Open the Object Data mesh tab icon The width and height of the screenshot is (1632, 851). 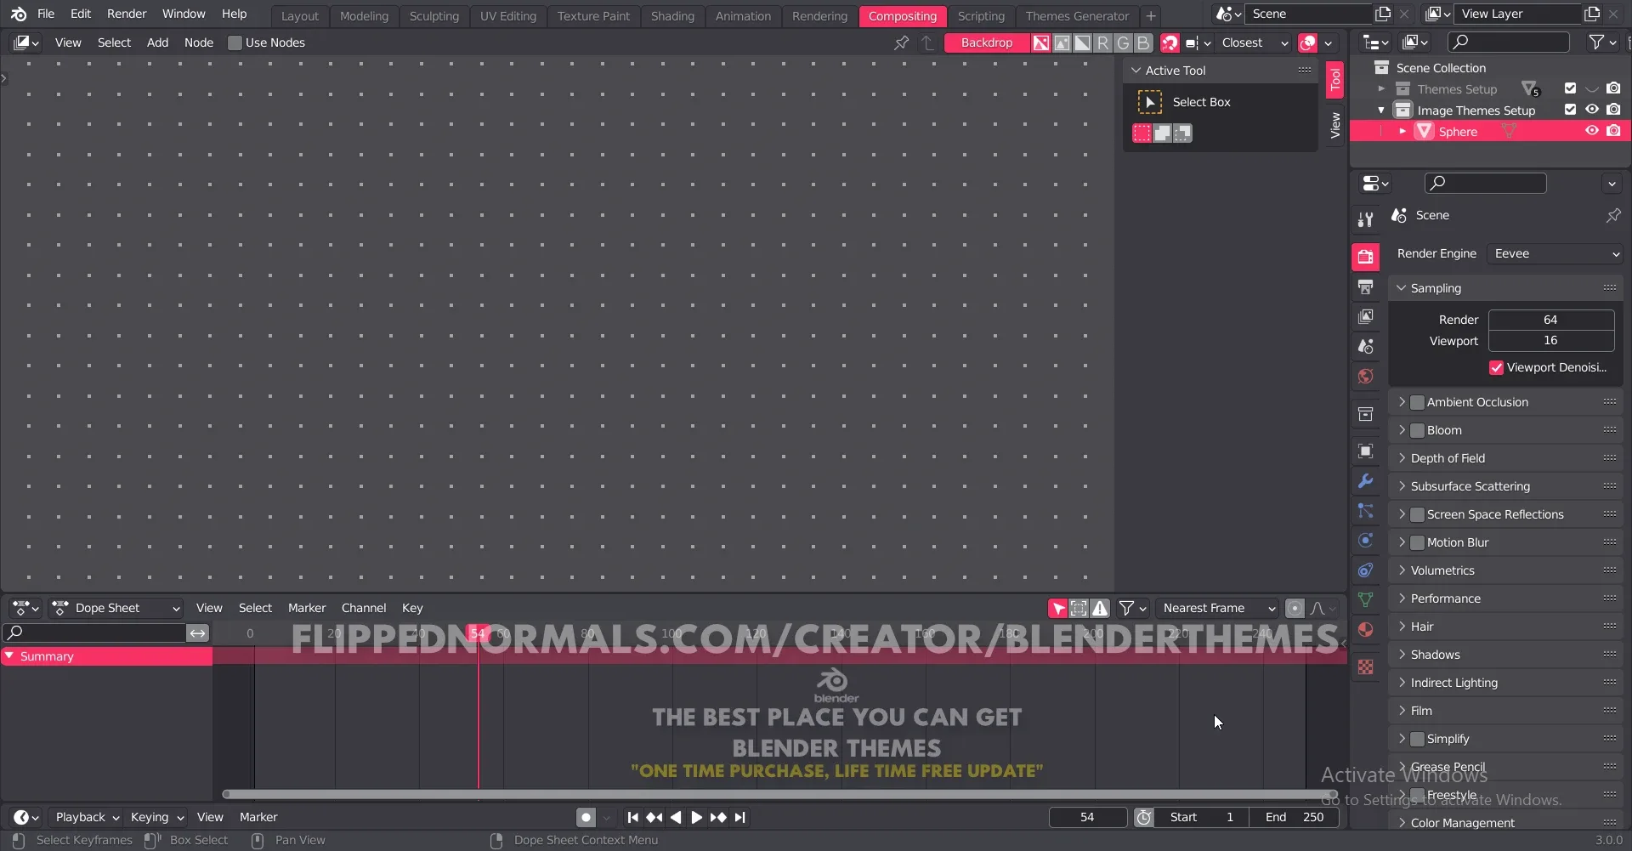(1365, 600)
